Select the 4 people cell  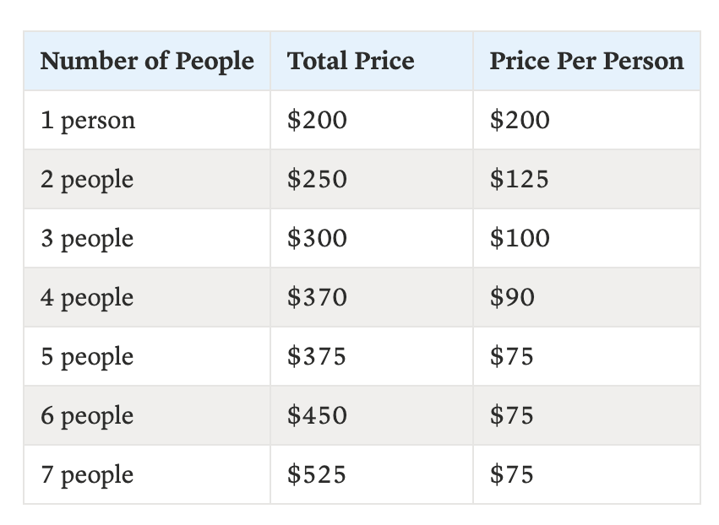(147, 297)
